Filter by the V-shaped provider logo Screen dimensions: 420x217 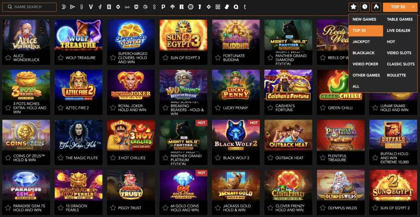pos(91,7)
